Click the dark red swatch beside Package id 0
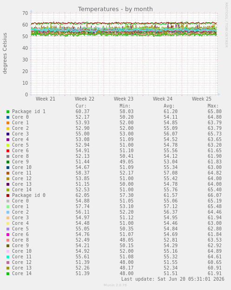Screen dimensions: 231x290 [x=8, y=196]
